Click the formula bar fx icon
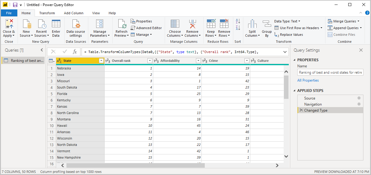The image size is (371, 175). tap(75, 52)
